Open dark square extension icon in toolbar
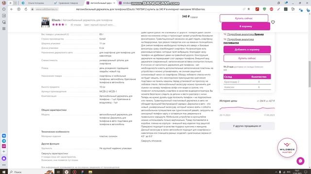 (x=286, y=9)
